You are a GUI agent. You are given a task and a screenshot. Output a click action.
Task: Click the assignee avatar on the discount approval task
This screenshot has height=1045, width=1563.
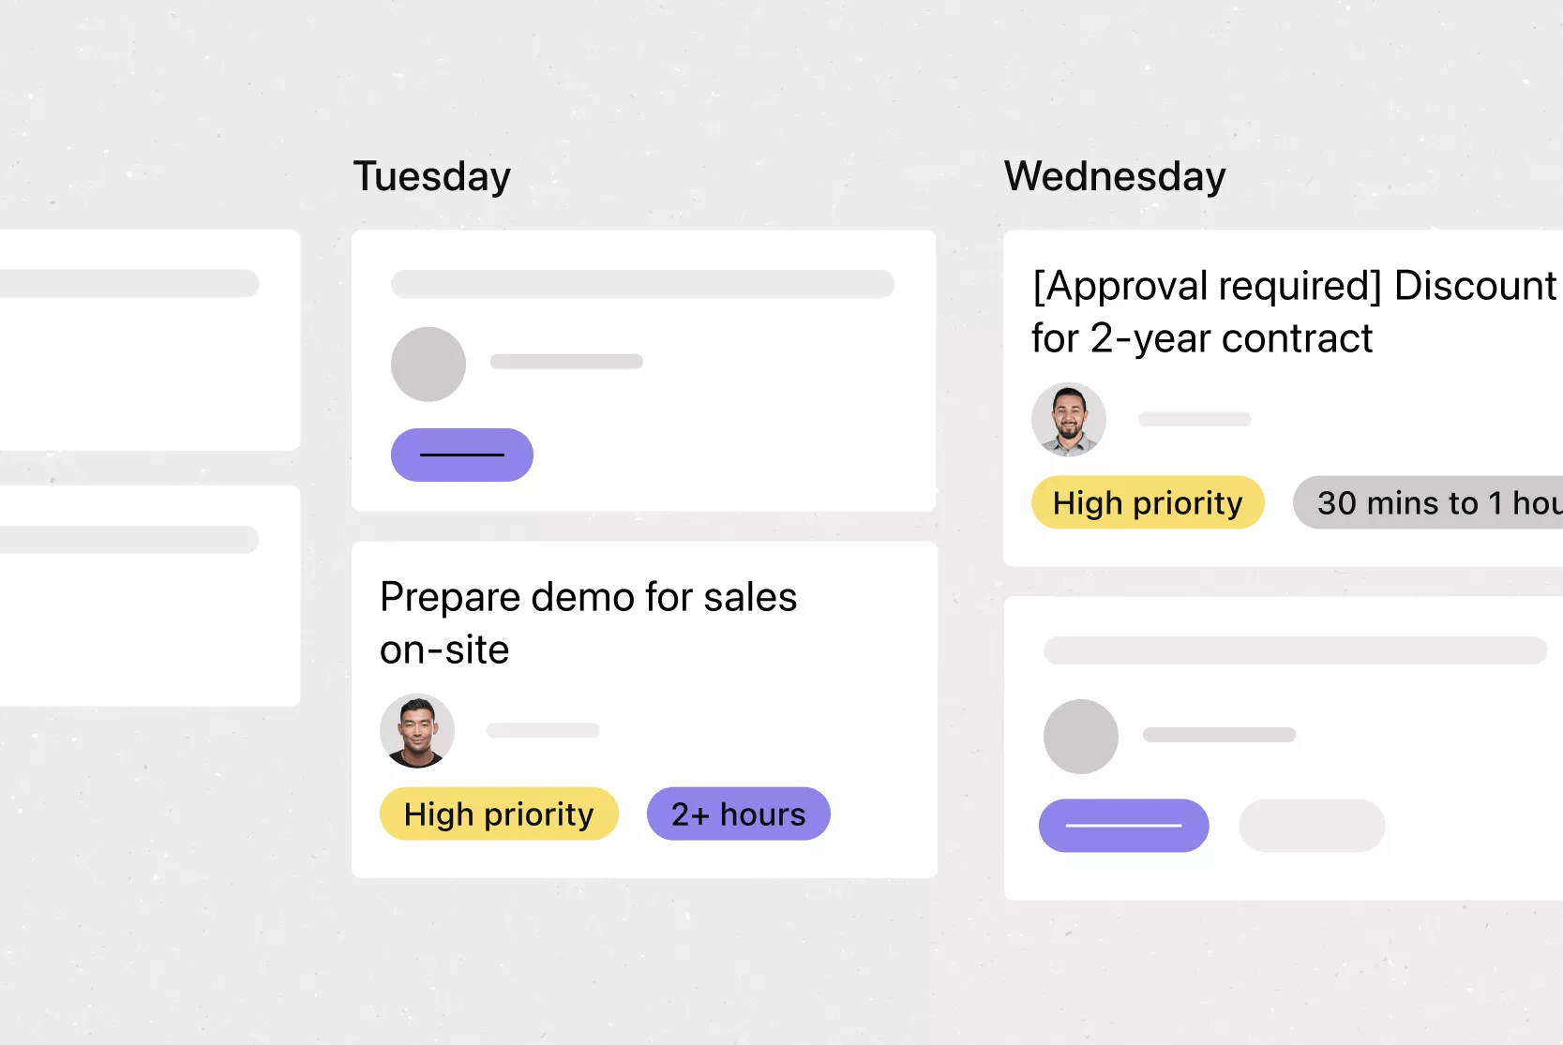click(1069, 419)
